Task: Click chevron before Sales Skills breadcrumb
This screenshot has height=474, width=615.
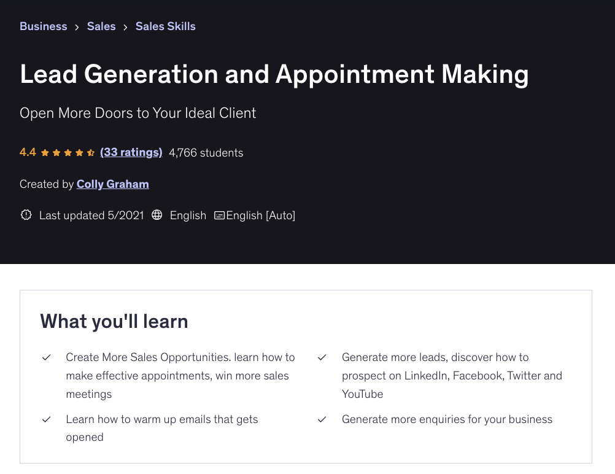Action: point(126,27)
